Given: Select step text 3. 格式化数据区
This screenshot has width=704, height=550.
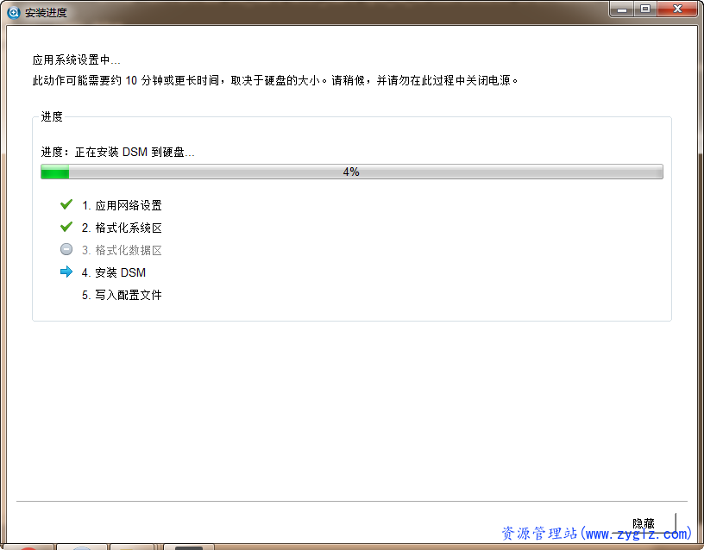Looking at the screenshot, I should click(x=122, y=250).
